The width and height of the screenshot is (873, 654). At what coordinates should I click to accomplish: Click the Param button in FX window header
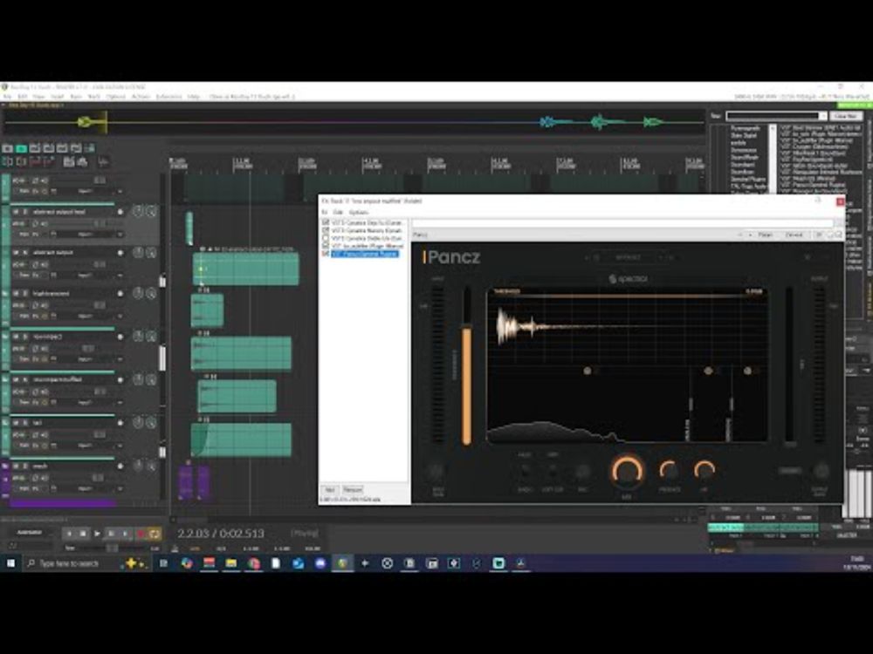click(x=766, y=235)
